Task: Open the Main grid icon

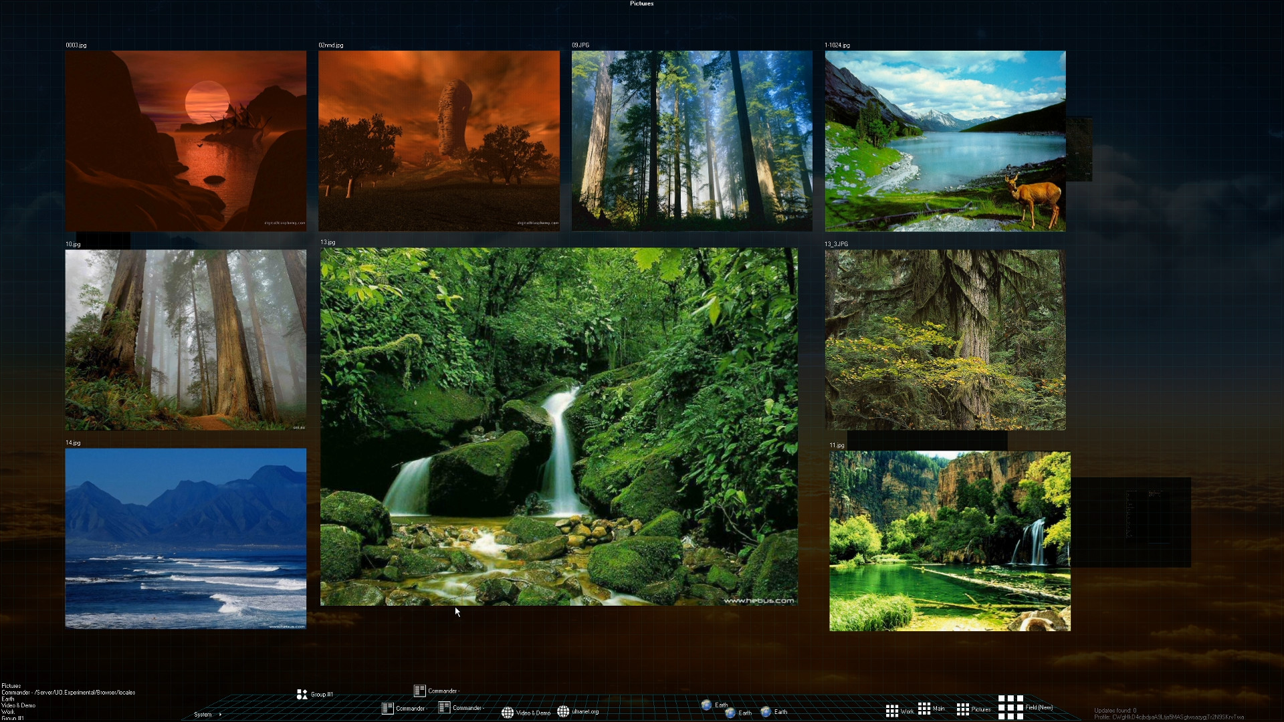Action: coord(925,707)
